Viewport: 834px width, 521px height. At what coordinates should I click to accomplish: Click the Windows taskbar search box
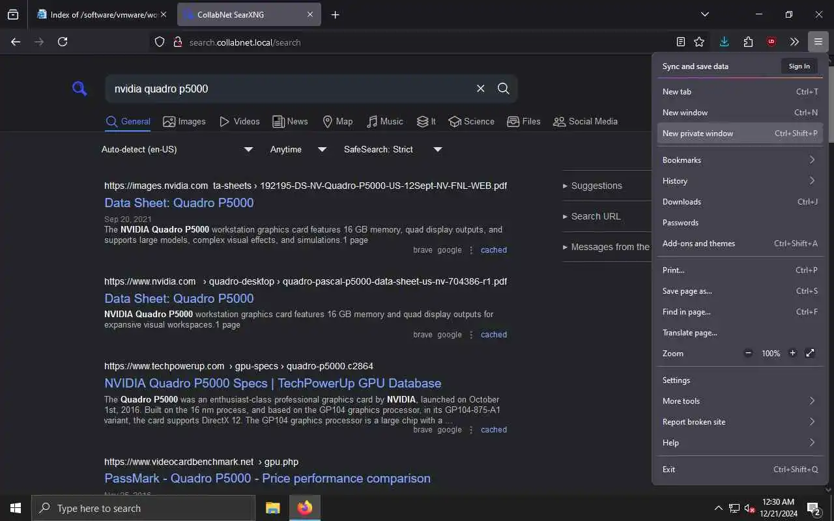point(143,508)
